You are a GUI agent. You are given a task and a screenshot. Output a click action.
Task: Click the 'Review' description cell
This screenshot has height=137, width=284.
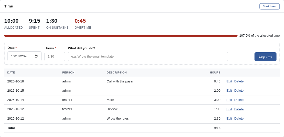[112, 109]
